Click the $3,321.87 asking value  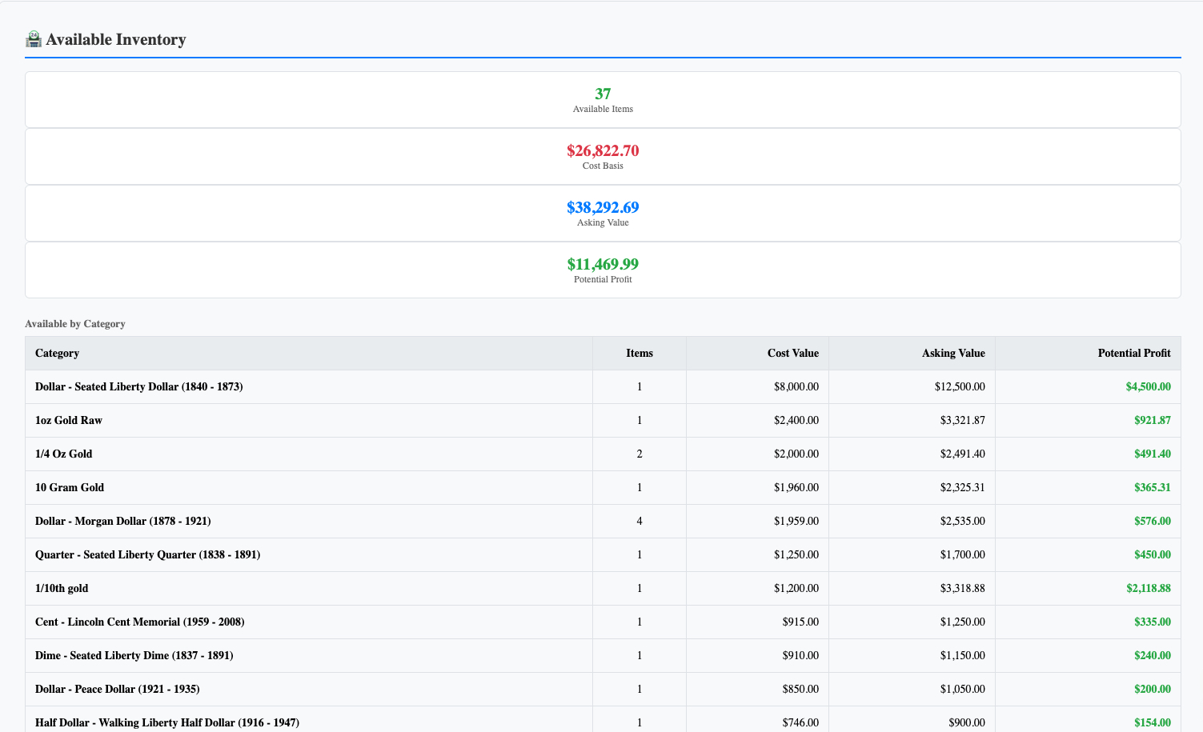pyautogui.click(x=963, y=420)
